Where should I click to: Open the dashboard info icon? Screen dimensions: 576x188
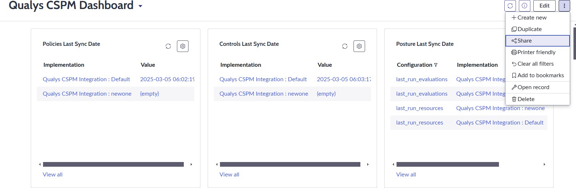(x=525, y=6)
